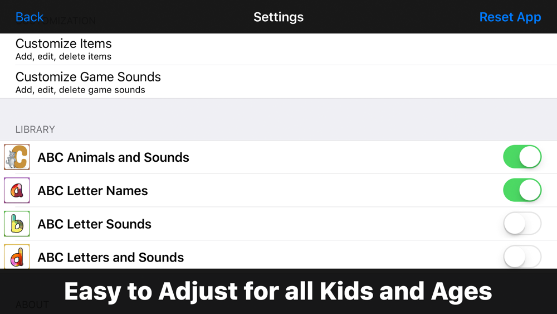Image resolution: width=557 pixels, height=314 pixels.
Task: Select the ABC Animals and Sounds label
Action: (113, 157)
